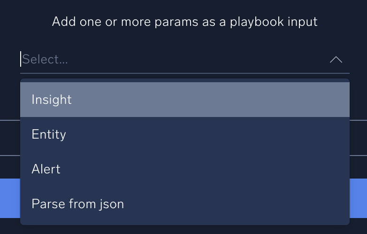Image resolution: width=367 pixels, height=234 pixels.
Task: Add Entity as a playbook input
Action: tap(49, 134)
